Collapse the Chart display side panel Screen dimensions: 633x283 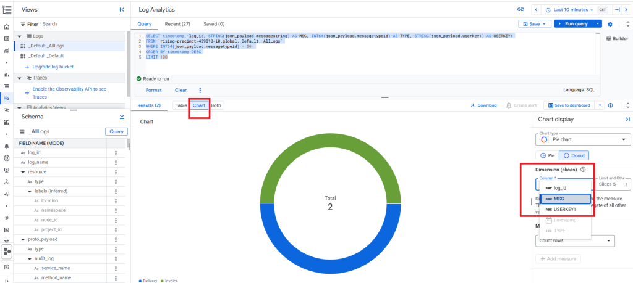627,120
